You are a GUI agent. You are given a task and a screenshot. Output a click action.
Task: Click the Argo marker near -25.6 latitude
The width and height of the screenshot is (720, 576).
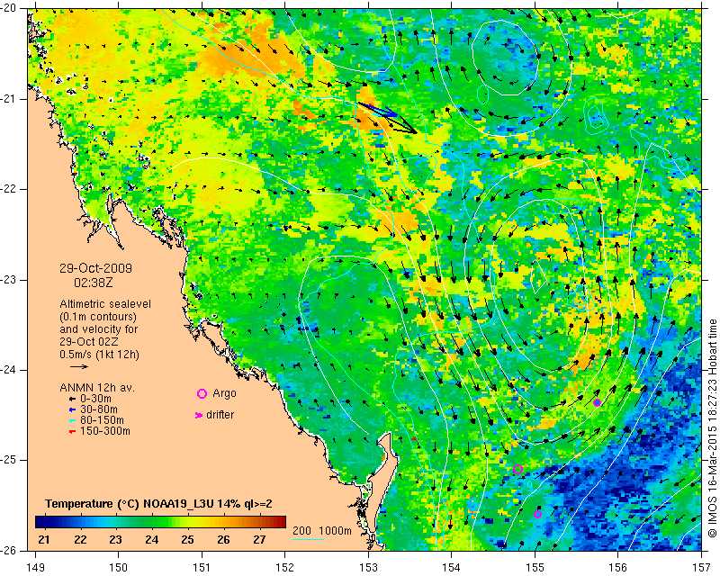(x=537, y=514)
